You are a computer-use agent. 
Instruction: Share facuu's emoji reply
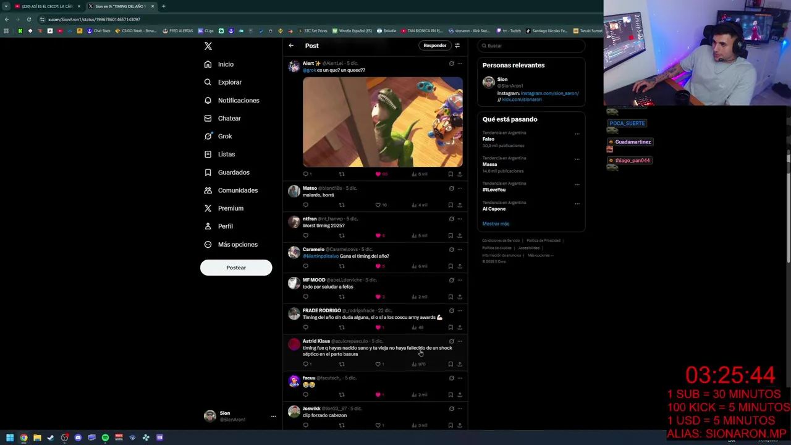460,394
